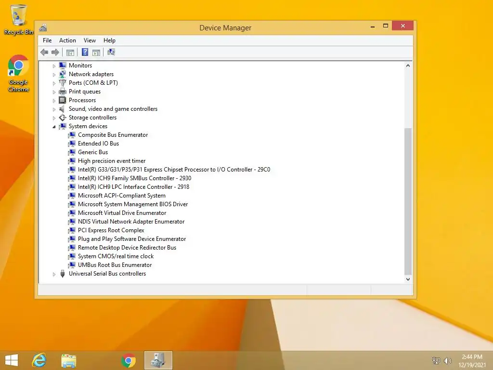Image resolution: width=493 pixels, height=370 pixels.
Task: Click the Ports (COM & LPT) icon
Action: [x=63, y=83]
